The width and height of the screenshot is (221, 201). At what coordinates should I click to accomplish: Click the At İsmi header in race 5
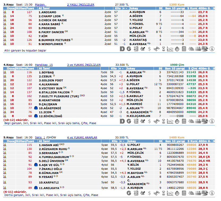click(45, 141)
